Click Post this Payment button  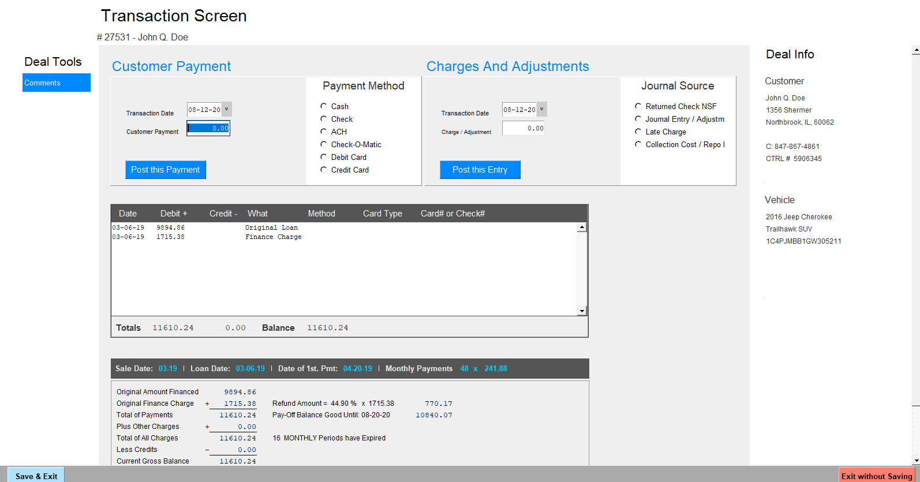(166, 170)
